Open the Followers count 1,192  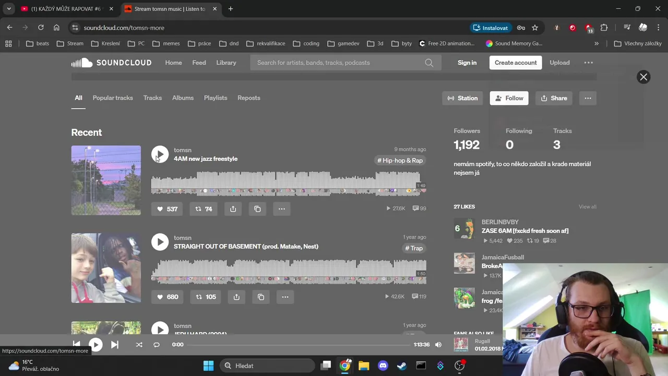(467, 145)
